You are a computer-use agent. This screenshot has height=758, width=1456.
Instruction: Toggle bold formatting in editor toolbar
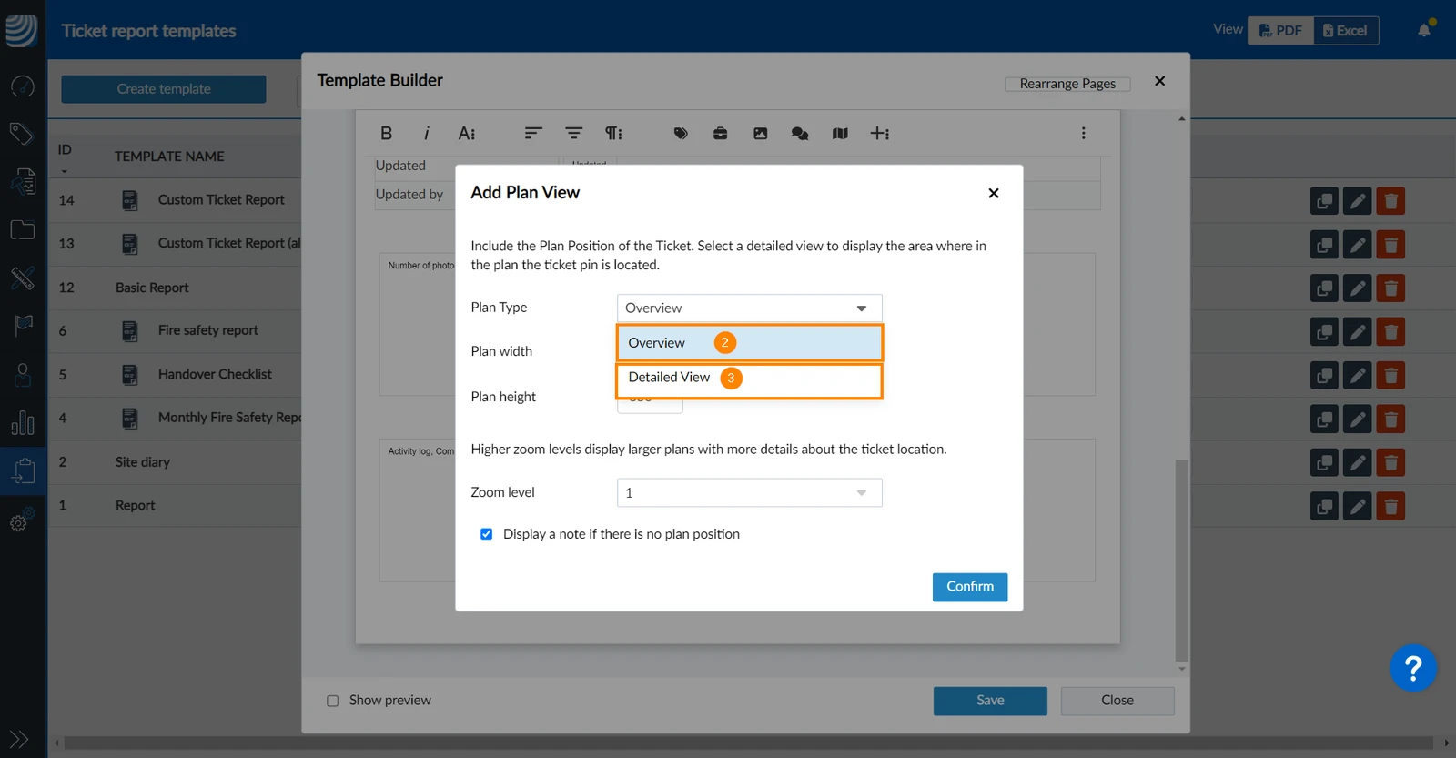386,133
